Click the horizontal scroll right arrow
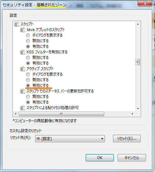The image size is (155, 172). (132, 114)
